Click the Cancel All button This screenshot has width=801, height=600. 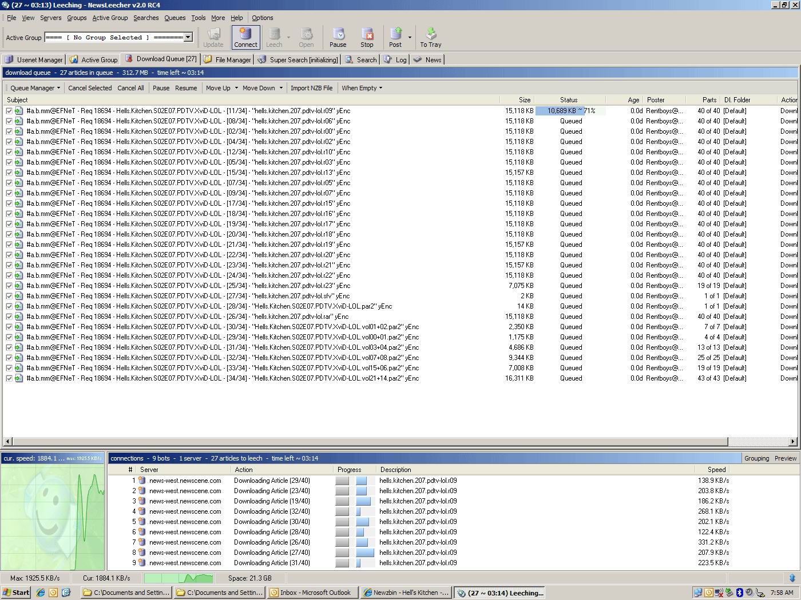pos(130,88)
